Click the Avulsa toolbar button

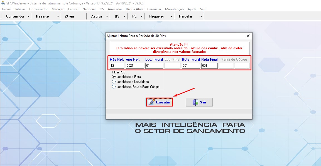[x=97, y=16]
